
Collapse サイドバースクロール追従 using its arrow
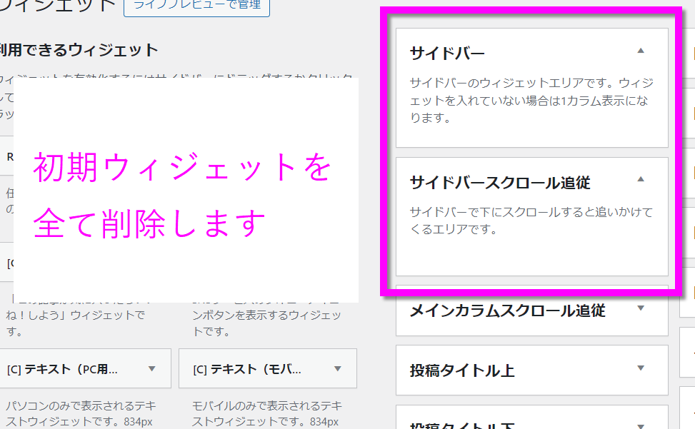(641, 179)
